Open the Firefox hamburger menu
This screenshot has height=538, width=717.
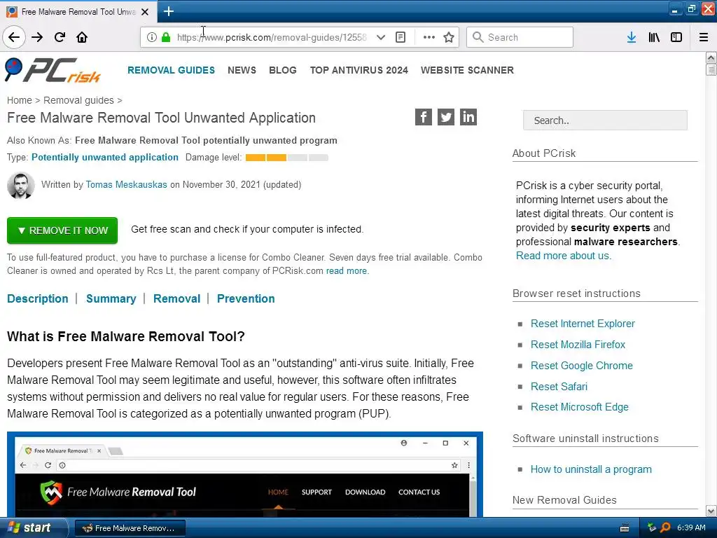704,37
